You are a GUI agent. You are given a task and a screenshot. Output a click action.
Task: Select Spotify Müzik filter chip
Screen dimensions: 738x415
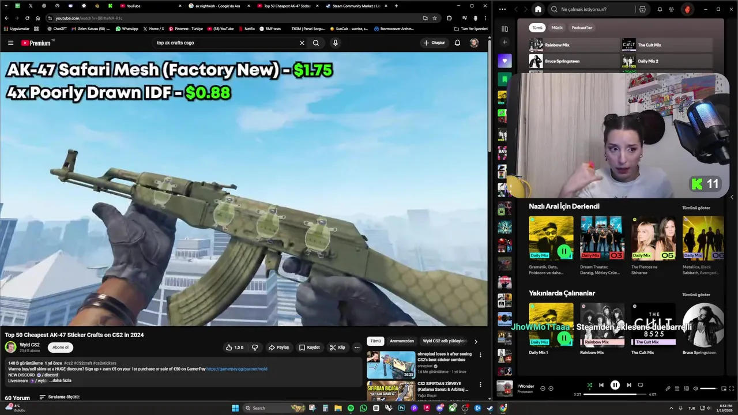point(557,28)
